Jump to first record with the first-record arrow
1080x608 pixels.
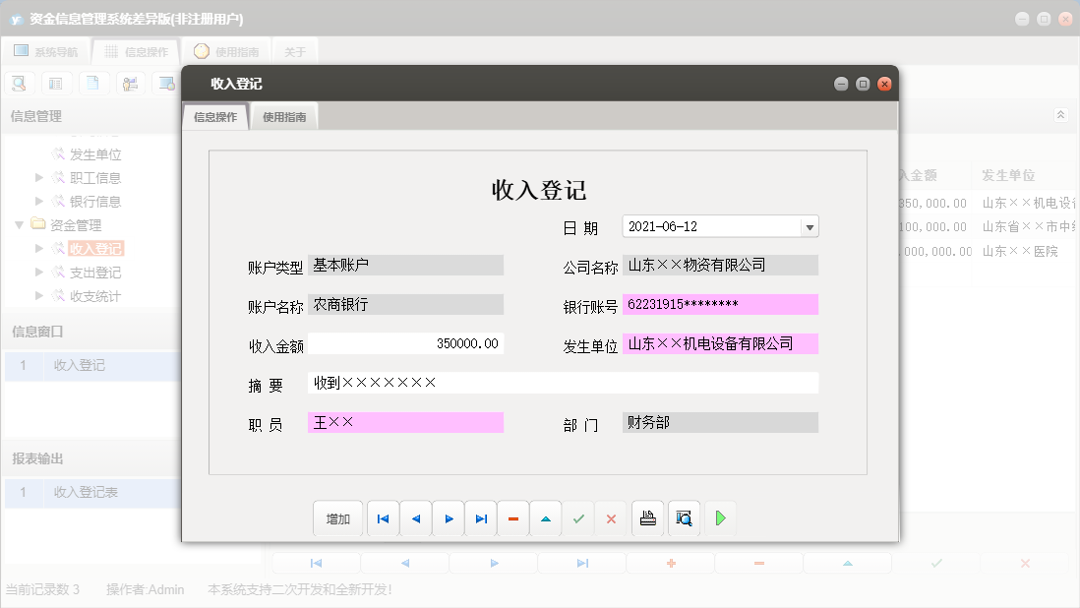click(383, 518)
